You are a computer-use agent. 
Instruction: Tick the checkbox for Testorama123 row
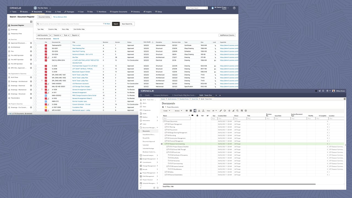35,45
